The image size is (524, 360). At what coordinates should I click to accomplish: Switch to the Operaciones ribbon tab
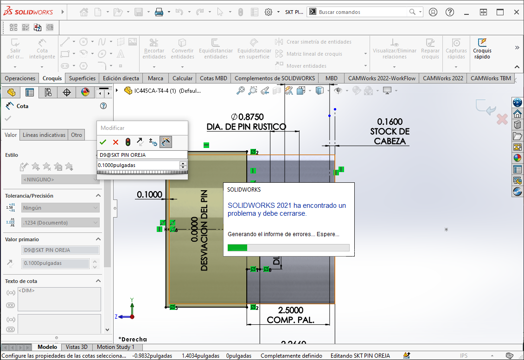coord(20,78)
